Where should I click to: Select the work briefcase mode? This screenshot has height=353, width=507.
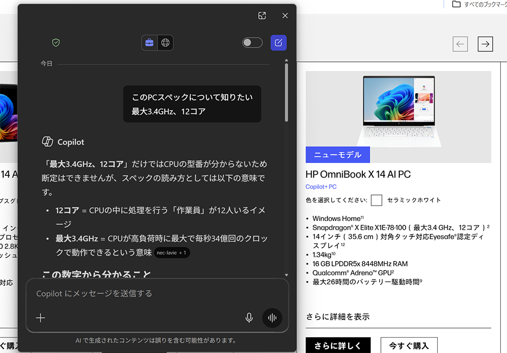point(149,43)
